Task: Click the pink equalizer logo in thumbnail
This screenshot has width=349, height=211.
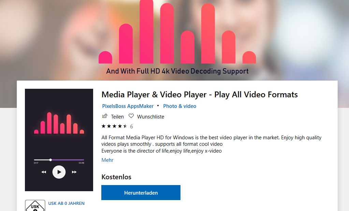Action: click(59, 123)
